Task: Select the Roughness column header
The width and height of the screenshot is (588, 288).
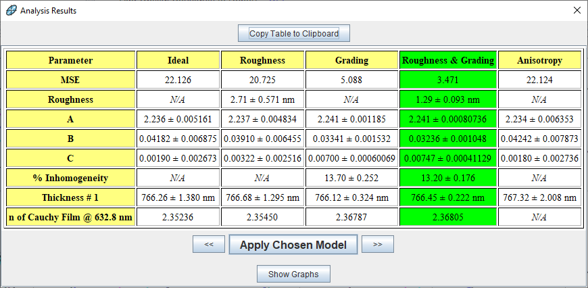Action: pyautogui.click(x=262, y=60)
